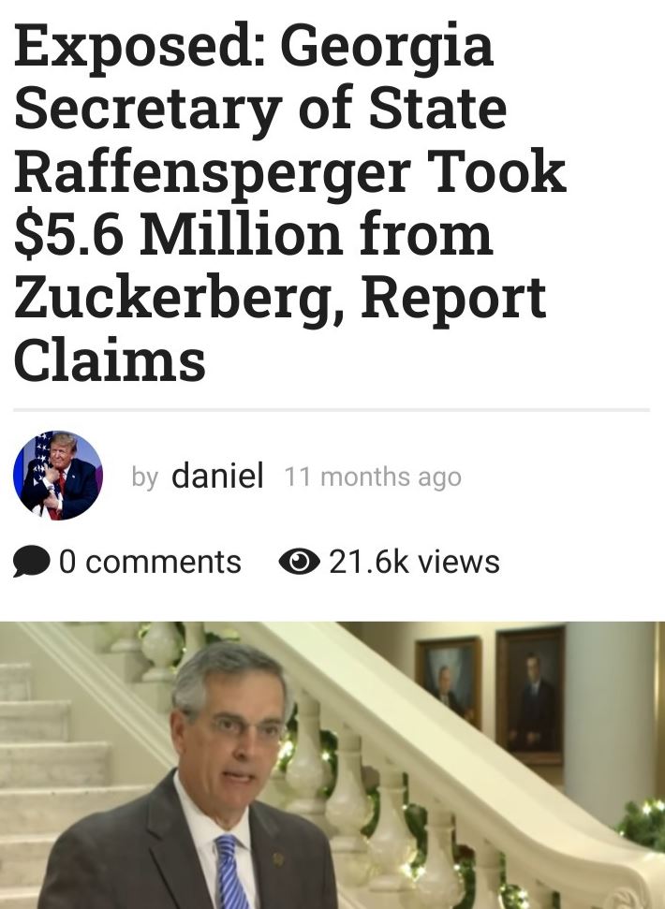Click the word Exposed in the headline
Viewport: 665px width, 909px height.
click(138, 47)
